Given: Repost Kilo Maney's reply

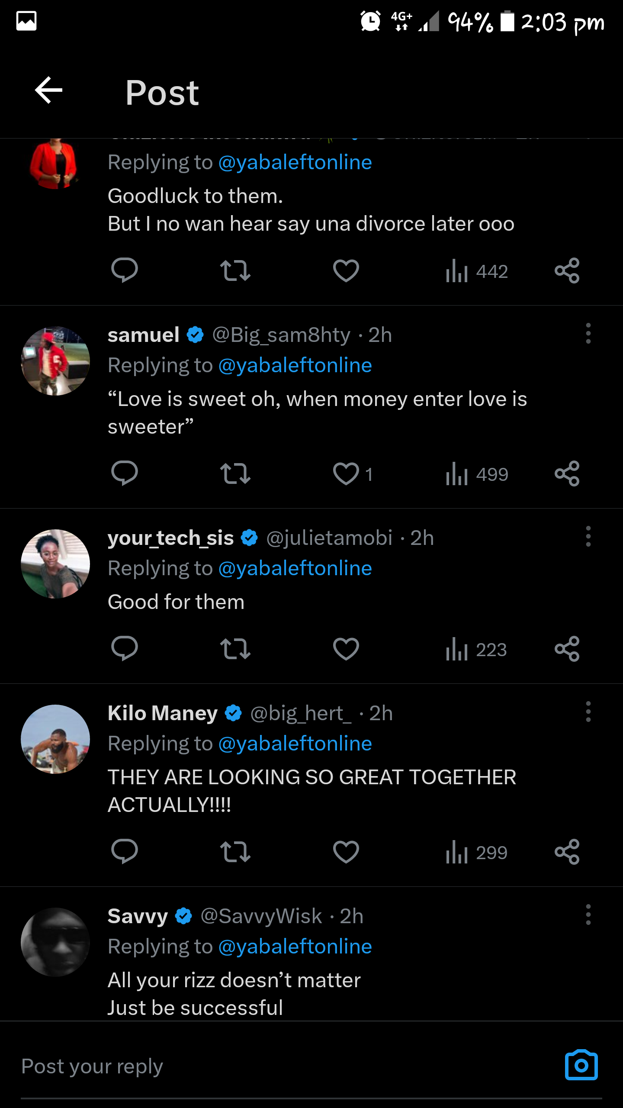Looking at the screenshot, I should (235, 851).
